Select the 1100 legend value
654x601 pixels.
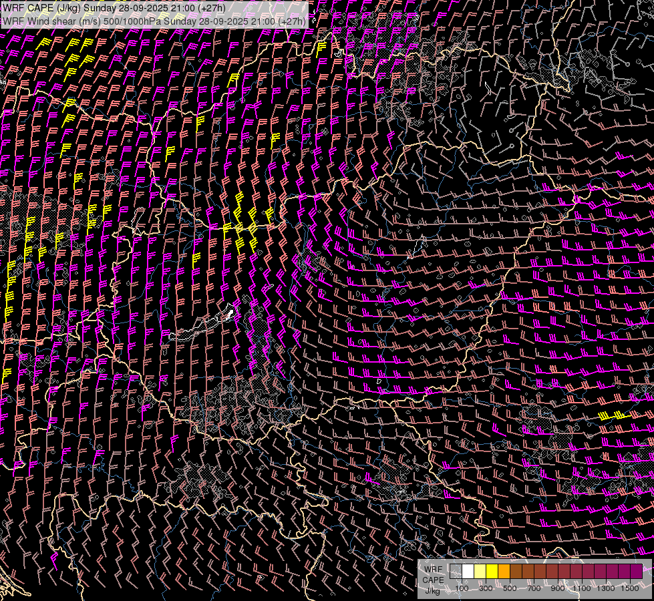point(582,588)
